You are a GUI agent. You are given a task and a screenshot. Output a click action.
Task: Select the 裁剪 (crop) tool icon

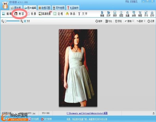[x=140, y=14]
